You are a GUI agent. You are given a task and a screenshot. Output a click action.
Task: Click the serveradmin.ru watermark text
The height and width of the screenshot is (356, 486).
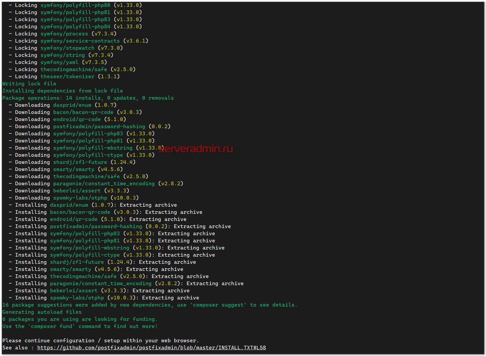coord(196,149)
